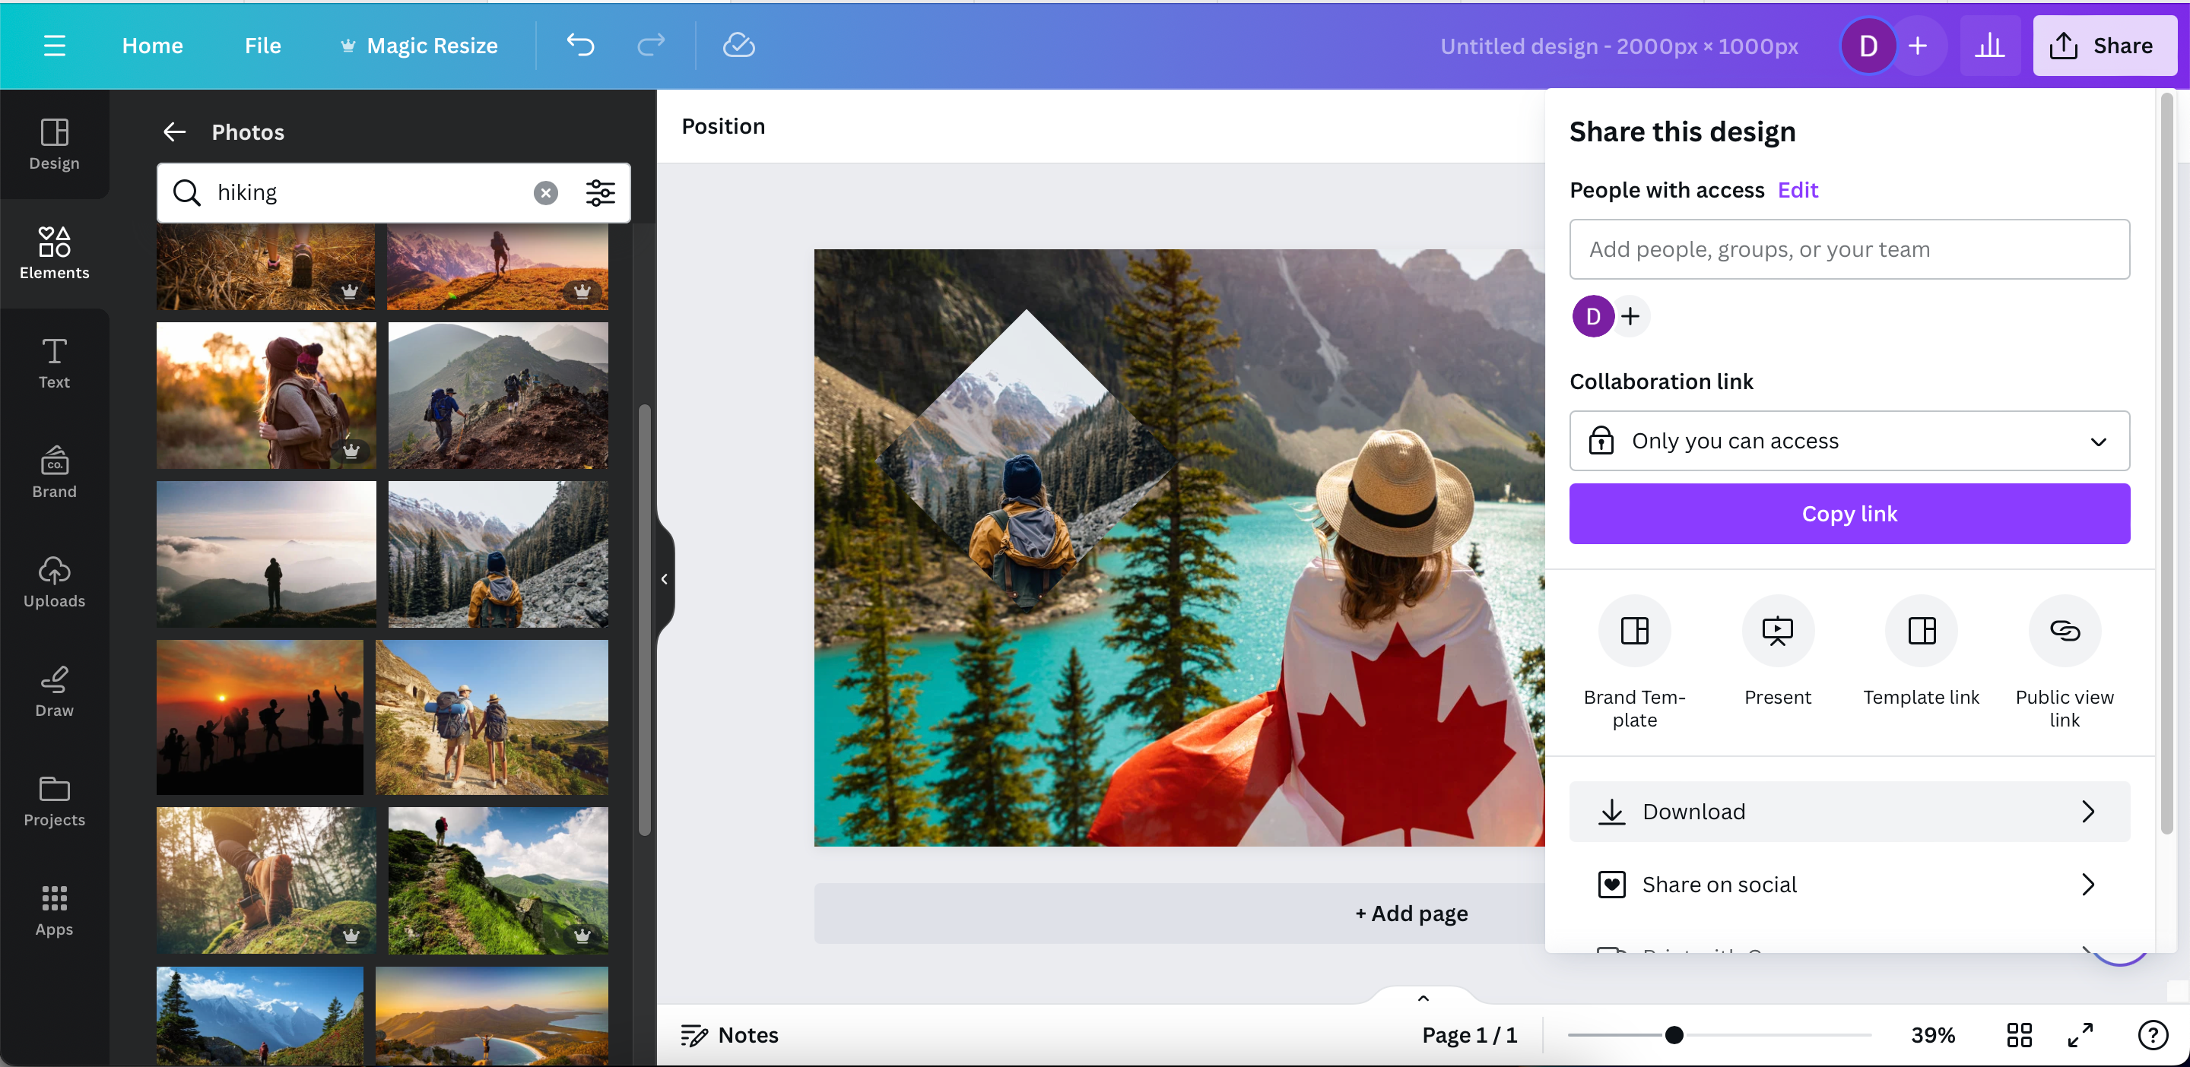Click the undo arrow icon
The width and height of the screenshot is (2190, 1067).
coord(581,45)
